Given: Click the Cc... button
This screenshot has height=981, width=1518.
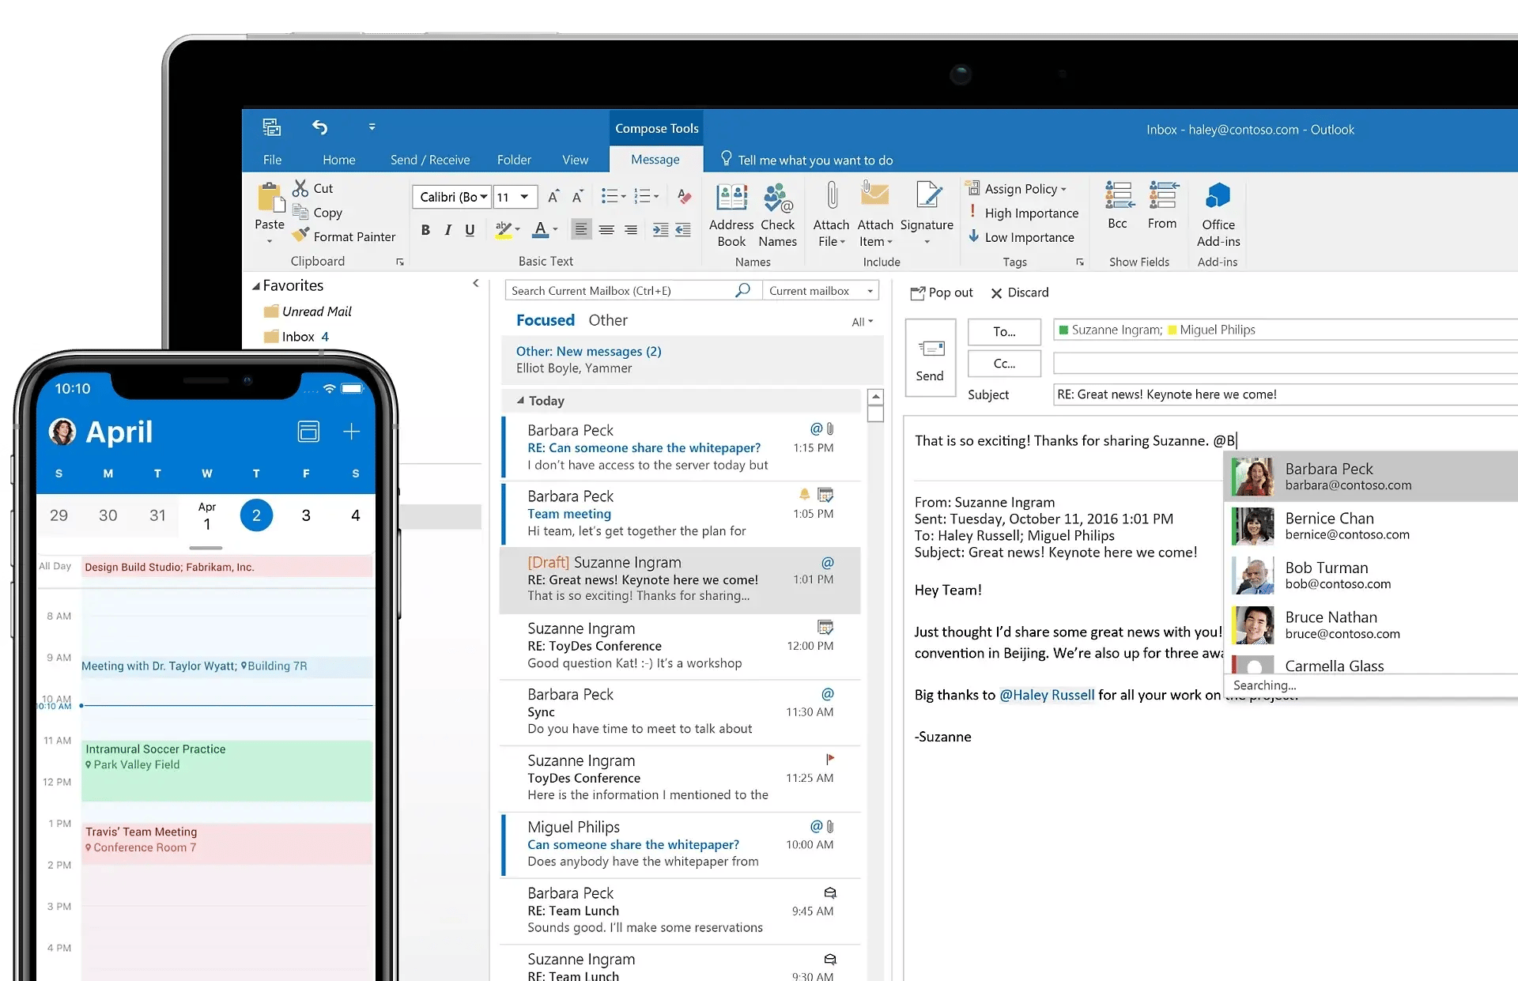Looking at the screenshot, I should pyautogui.click(x=1004, y=364).
